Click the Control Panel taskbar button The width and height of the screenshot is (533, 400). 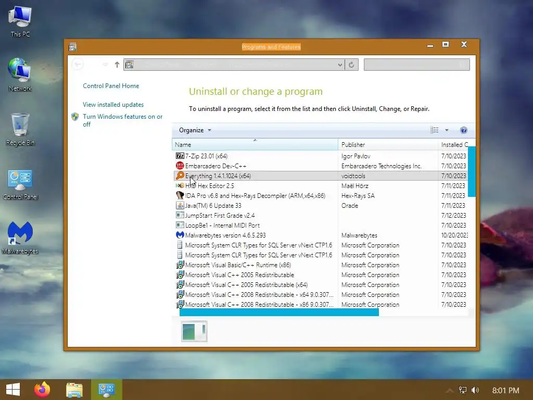click(106, 390)
